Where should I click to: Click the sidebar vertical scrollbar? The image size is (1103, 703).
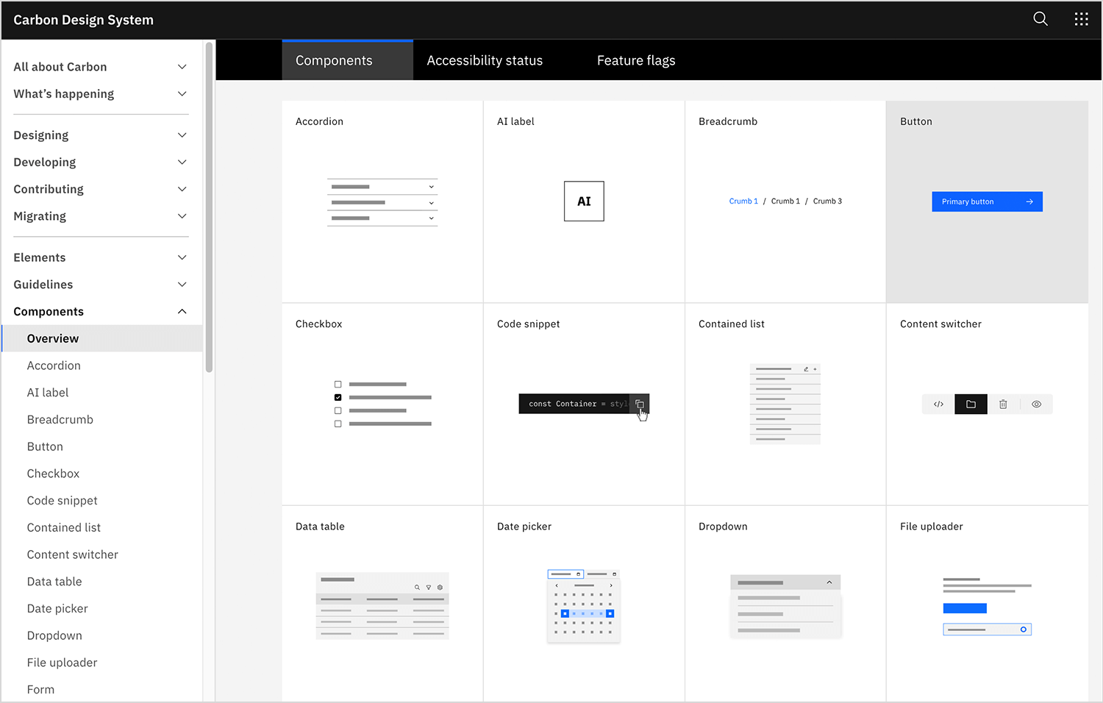tap(209, 207)
